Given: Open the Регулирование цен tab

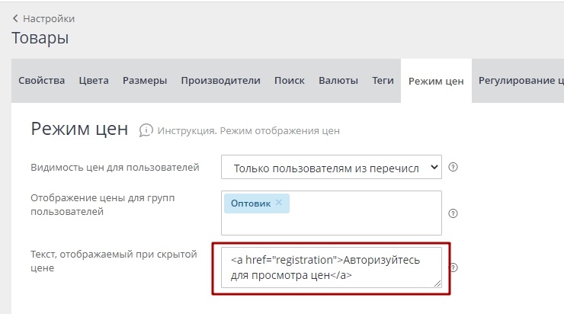Looking at the screenshot, I should tap(520, 81).
